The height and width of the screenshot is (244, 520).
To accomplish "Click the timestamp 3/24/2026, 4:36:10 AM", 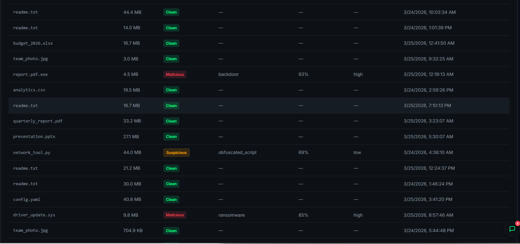I will (x=428, y=152).
